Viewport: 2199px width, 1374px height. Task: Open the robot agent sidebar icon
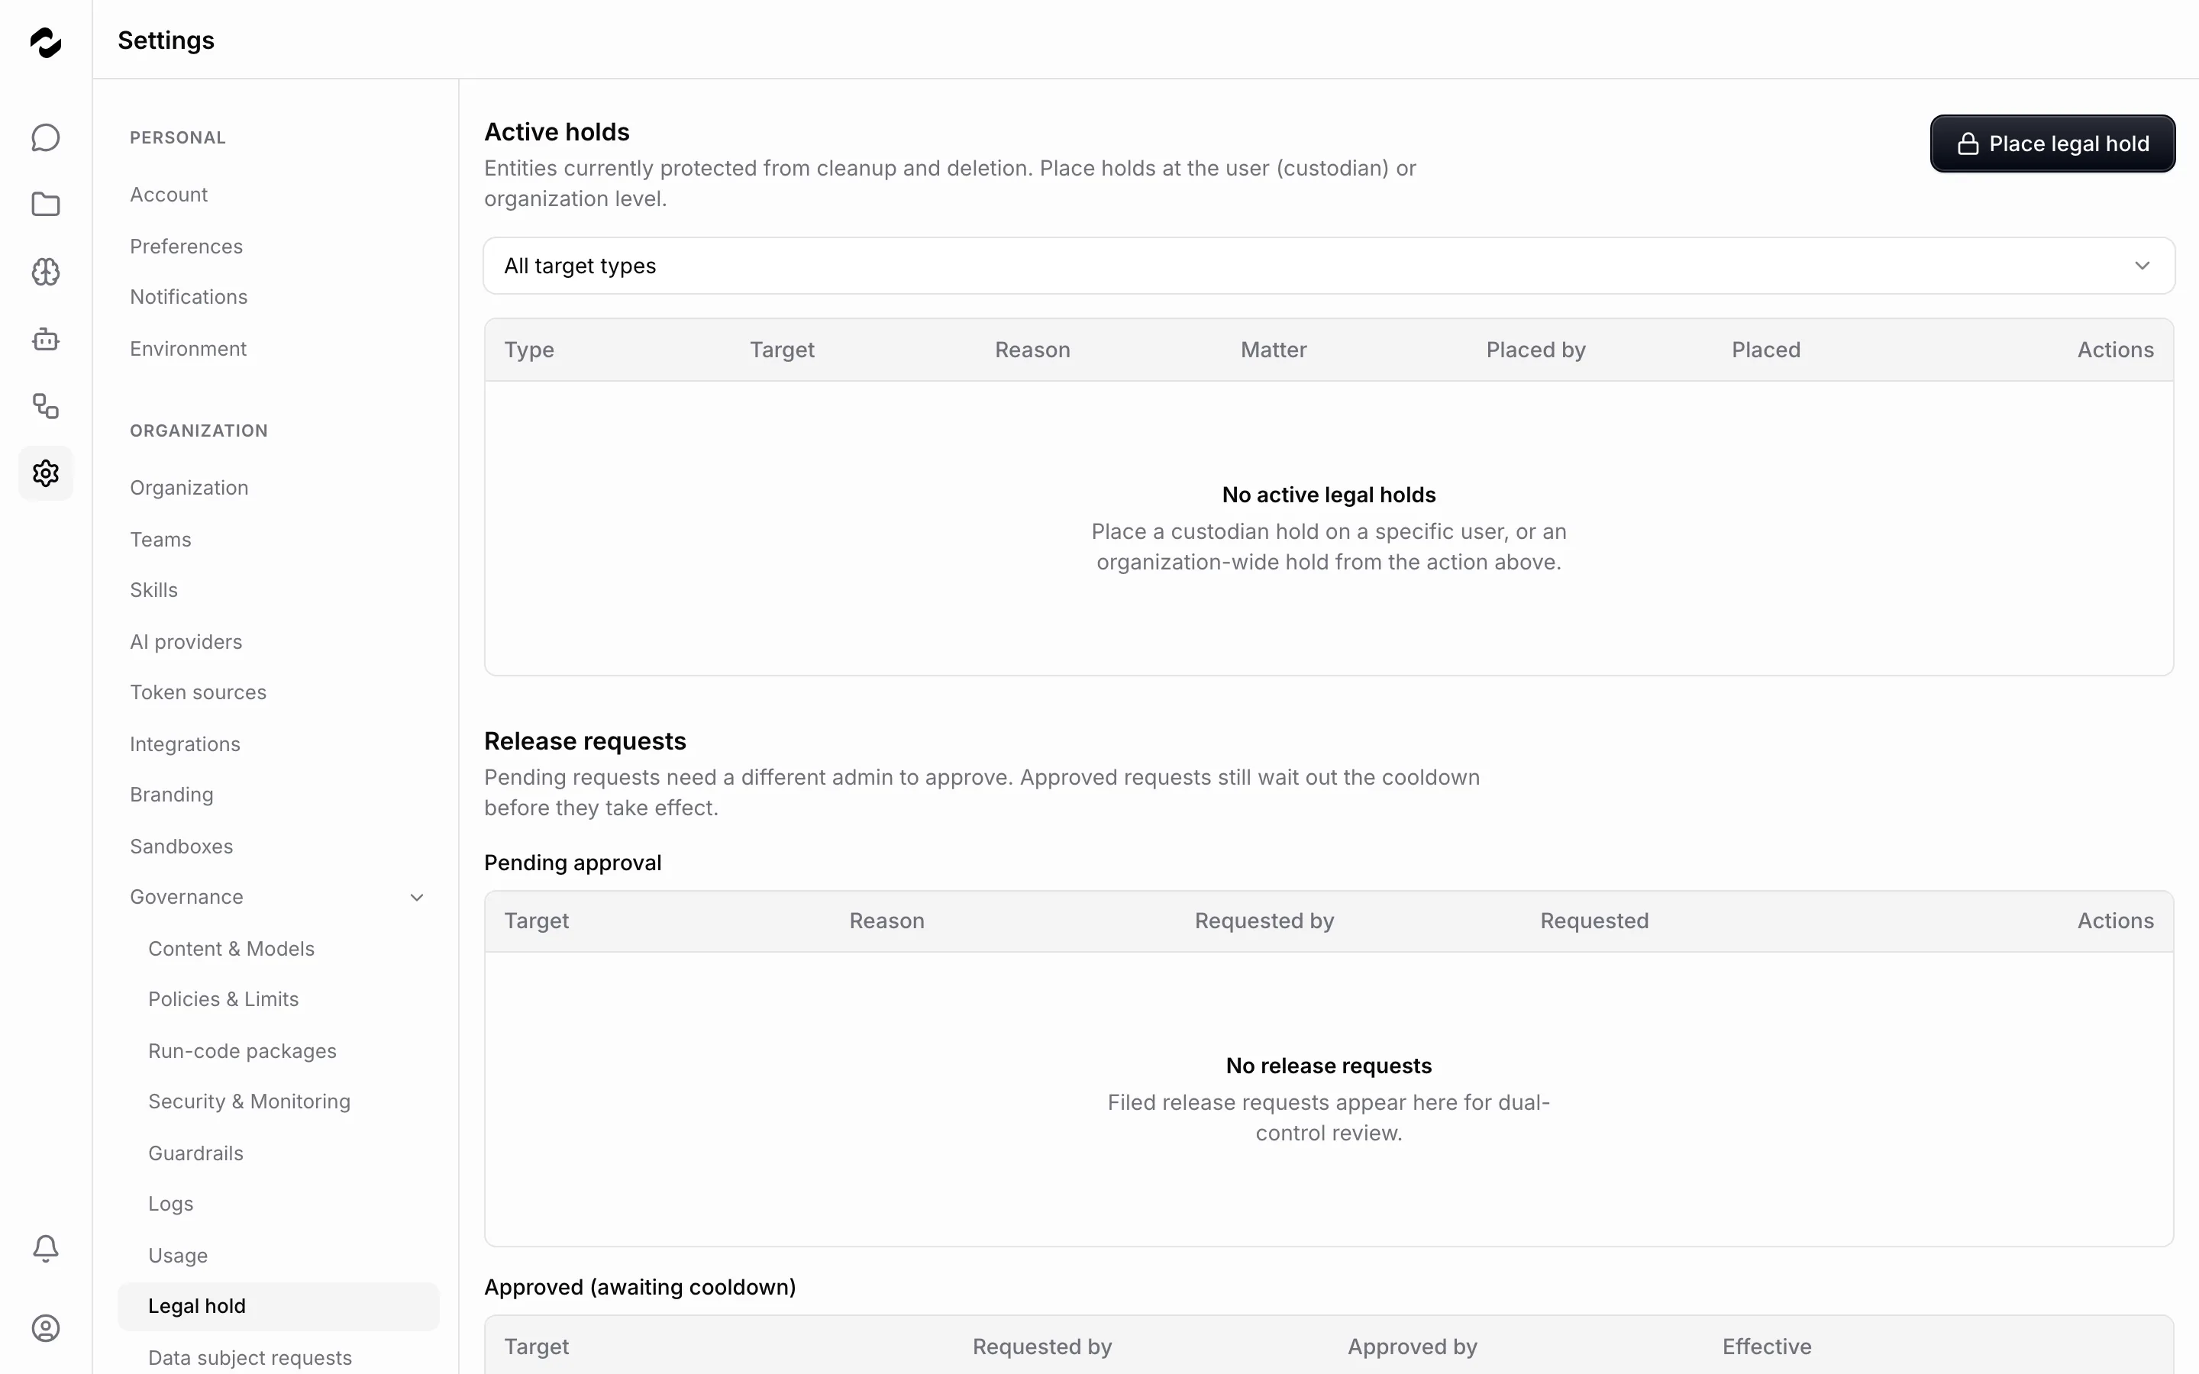(46, 339)
